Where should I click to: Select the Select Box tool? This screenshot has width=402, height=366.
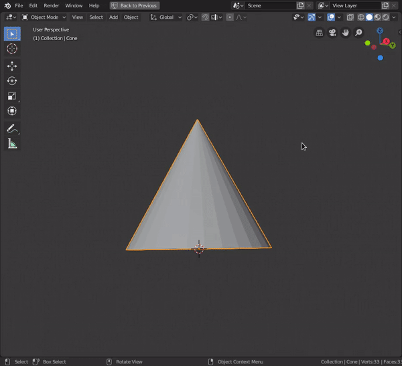[12, 34]
